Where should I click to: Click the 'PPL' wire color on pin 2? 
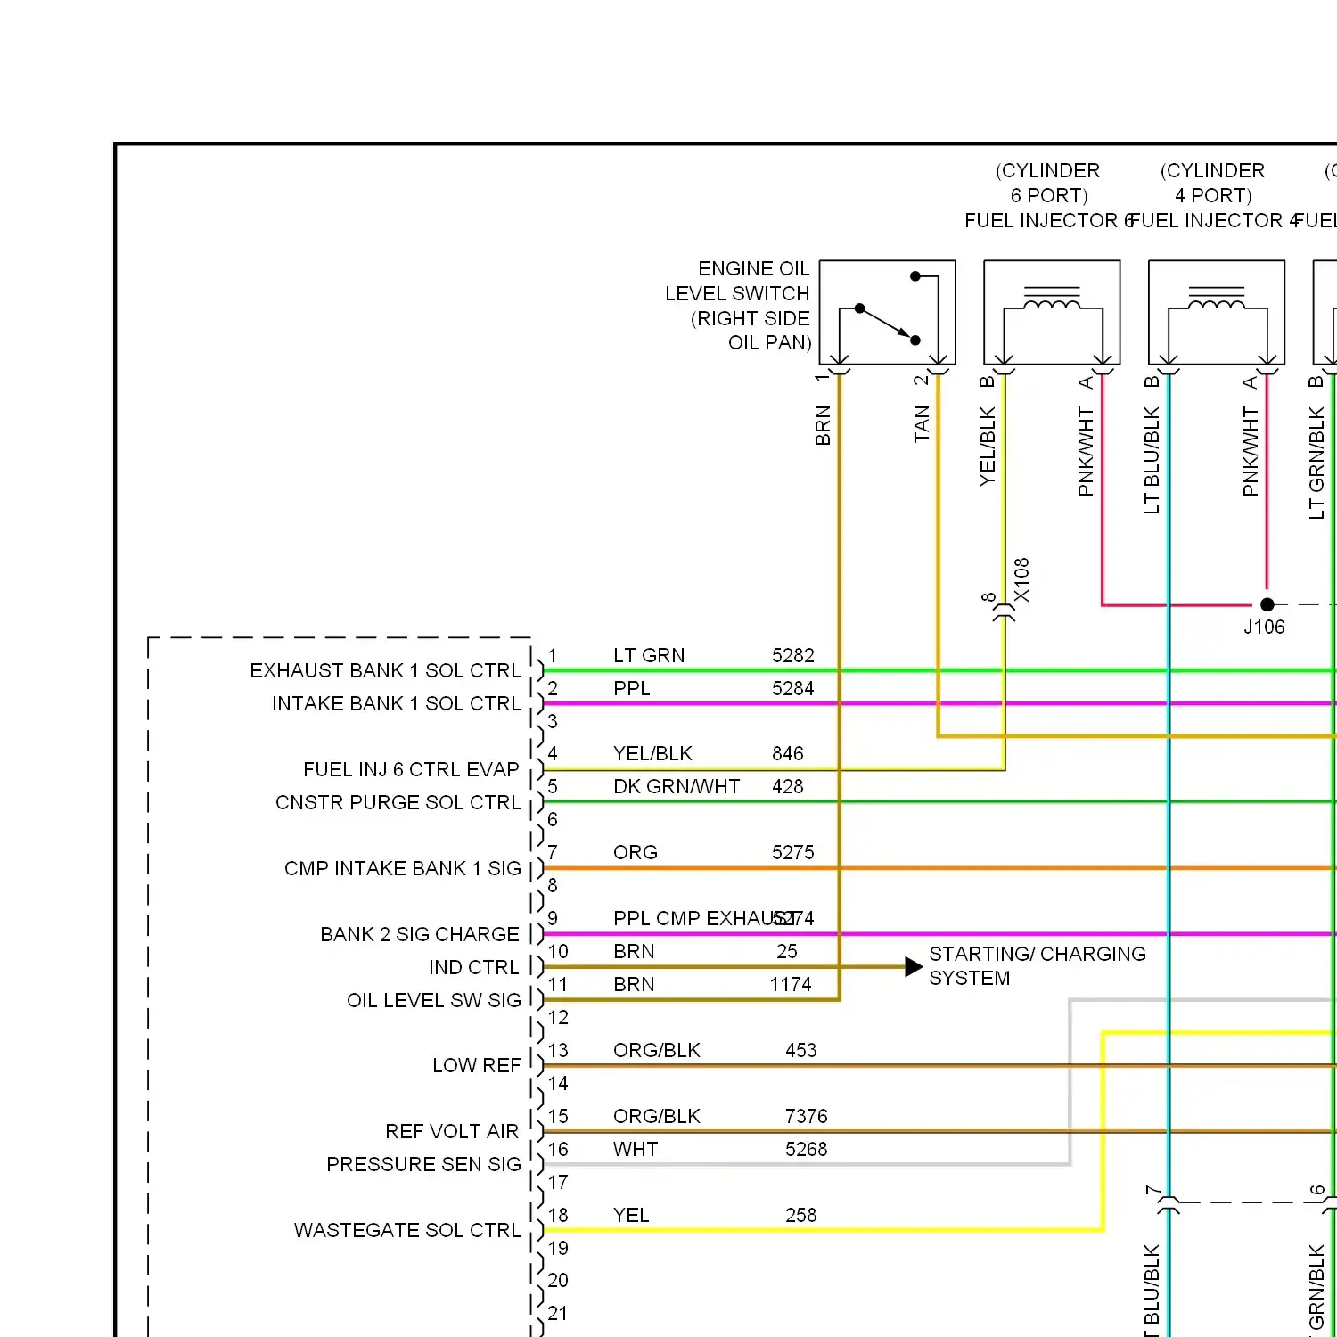632,688
